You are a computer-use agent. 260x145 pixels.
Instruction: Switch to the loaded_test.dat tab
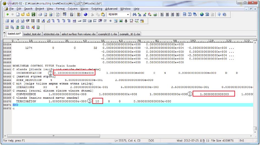tap(32, 34)
